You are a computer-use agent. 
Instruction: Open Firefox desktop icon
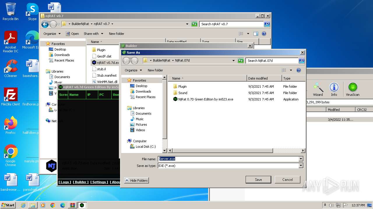10,125
